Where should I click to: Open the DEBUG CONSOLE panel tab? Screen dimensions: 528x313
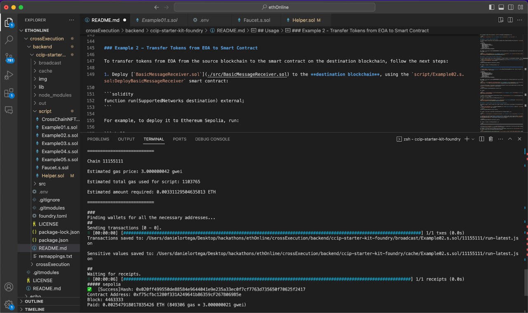click(x=212, y=139)
